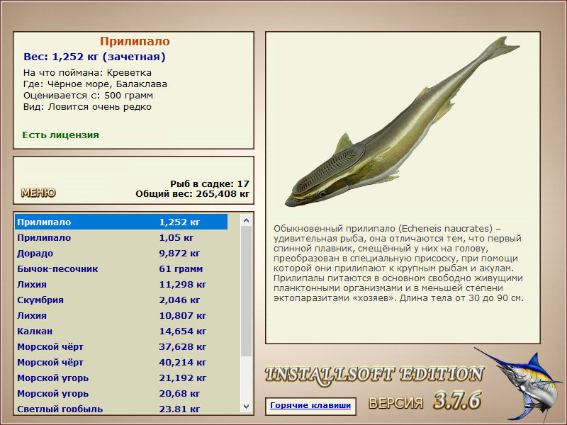Viewport: 567px width, 425px height.
Task: Click the remora fish illustration
Action: (402, 121)
